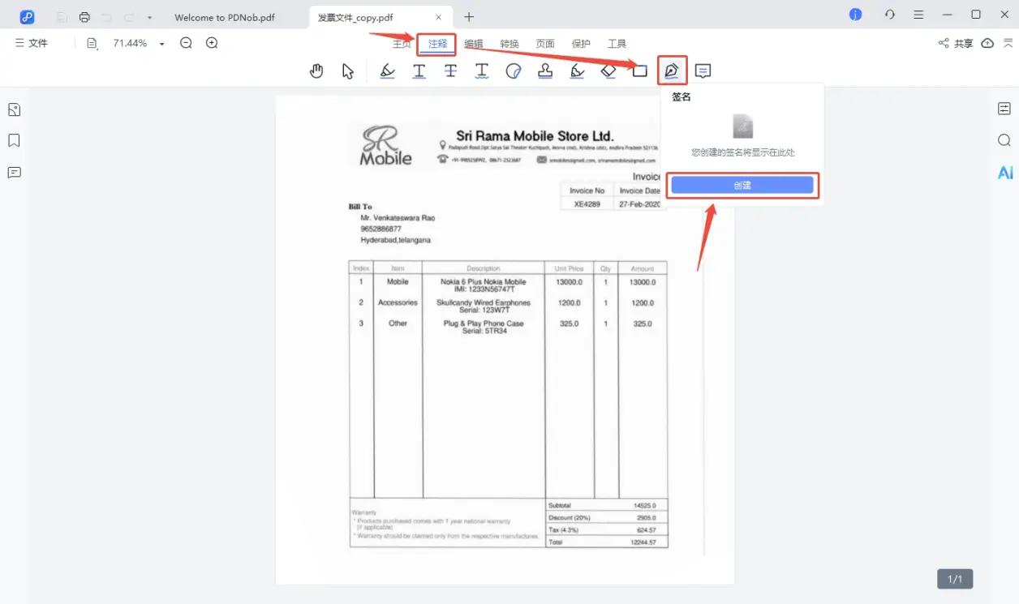Expand the quick access dropdown arrow
1019x604 pixels.
pyautogui.click(x=150, y=17)
